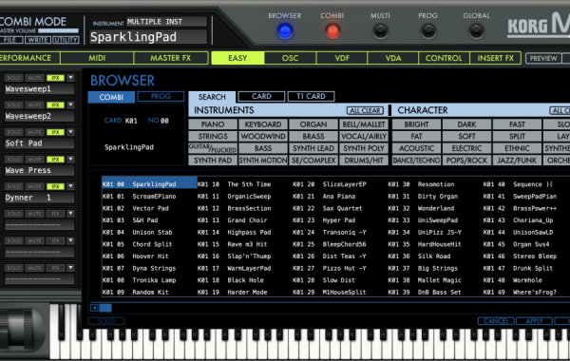Image resolution: width=570 pixels, height=361 pixels.
Task: Click the PREVIEW button
Action: (543, 58)
